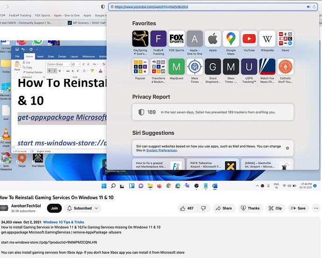Open the MapQuest favorite tile
This screenshot has height=258, width=322.
click(x=176, y=67)
